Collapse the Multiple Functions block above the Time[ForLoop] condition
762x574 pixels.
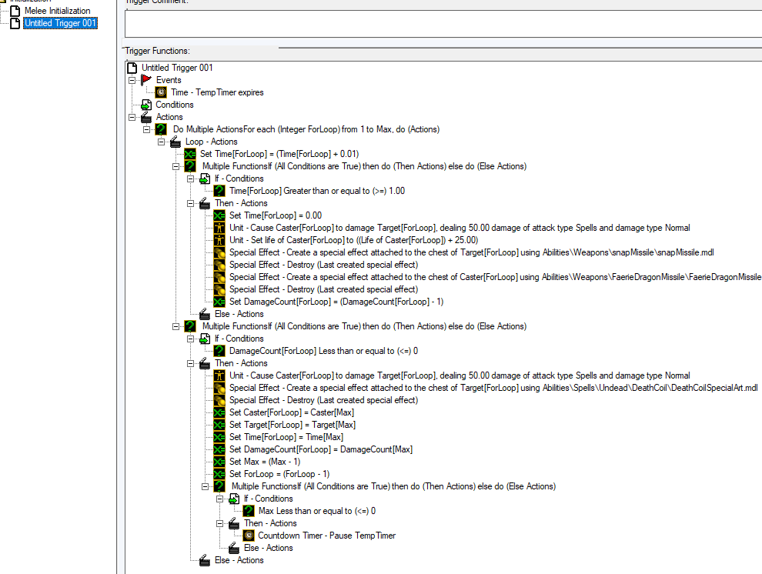tap(175, 166)
